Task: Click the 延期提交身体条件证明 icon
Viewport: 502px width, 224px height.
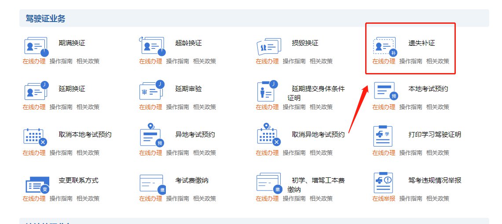Action: pyautogui.click(x=268, y=91)
